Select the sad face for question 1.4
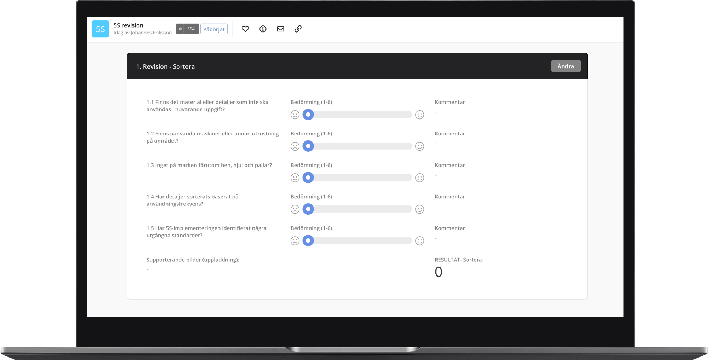Image resolution: width=708 pixels, height=360 pixels. (295, 209)
